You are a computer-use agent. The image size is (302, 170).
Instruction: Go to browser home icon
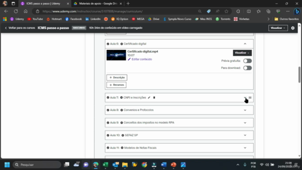pos(25,11)
